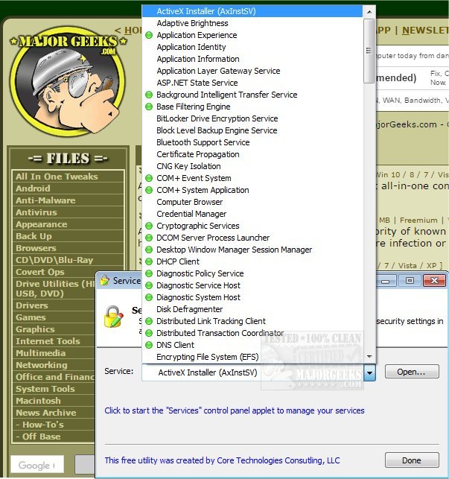This screenshot has height=479, width=449.
Task: Click the padlock icon in Service Security Editor
Action: (x=113, y=317)
